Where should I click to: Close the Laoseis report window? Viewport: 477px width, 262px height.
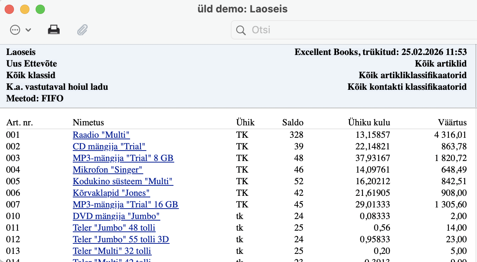(9, 9)
